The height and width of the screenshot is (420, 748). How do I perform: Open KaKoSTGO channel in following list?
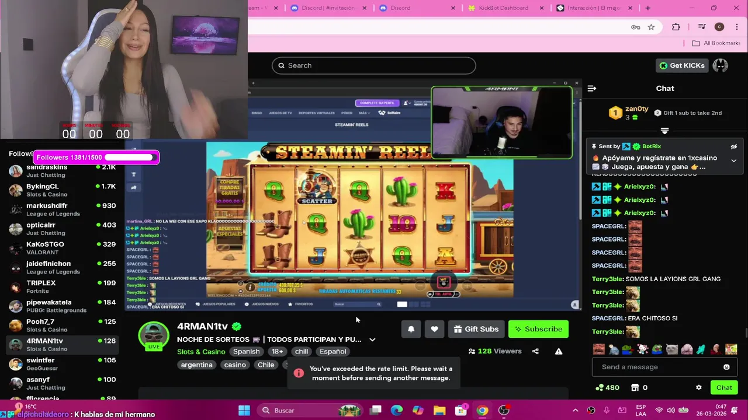(x=63, y=248)
